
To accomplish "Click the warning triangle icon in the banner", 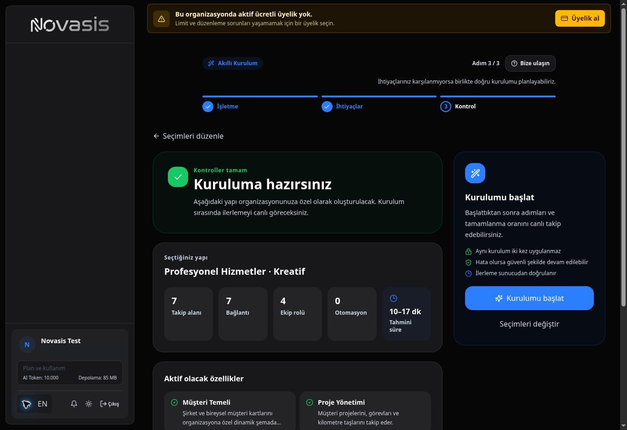I will 161,19.
